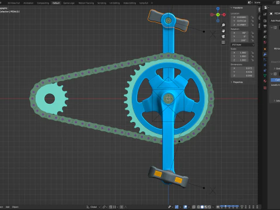Toggle lock on Rotation X
This screenshot has height=210, width=280.
pos(253,33)
